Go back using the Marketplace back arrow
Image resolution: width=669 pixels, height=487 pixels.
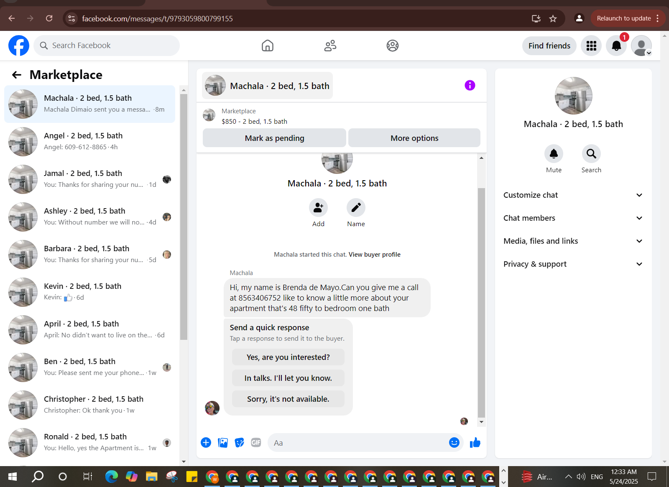17,75
